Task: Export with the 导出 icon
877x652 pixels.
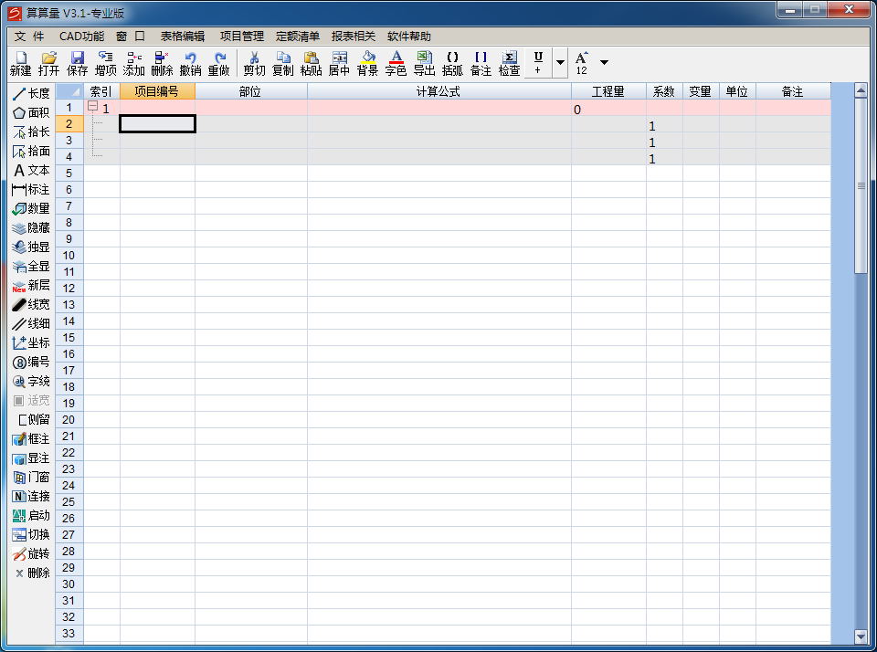Action: tap(425, 63)
